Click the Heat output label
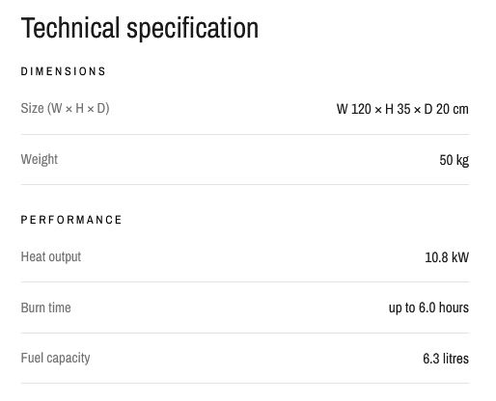 [x=51, y=257]
